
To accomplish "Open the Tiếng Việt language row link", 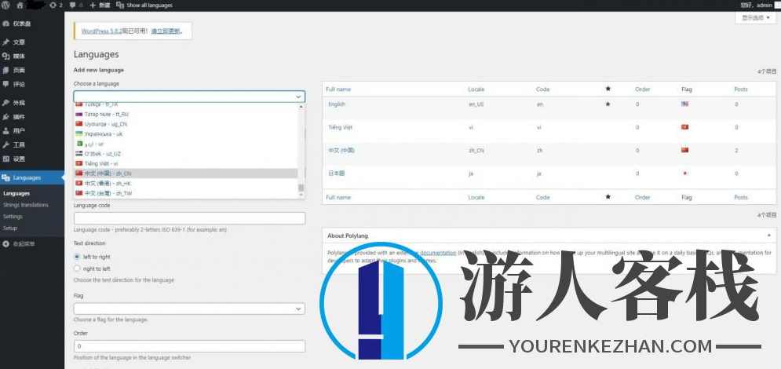I will click(340, 127).
